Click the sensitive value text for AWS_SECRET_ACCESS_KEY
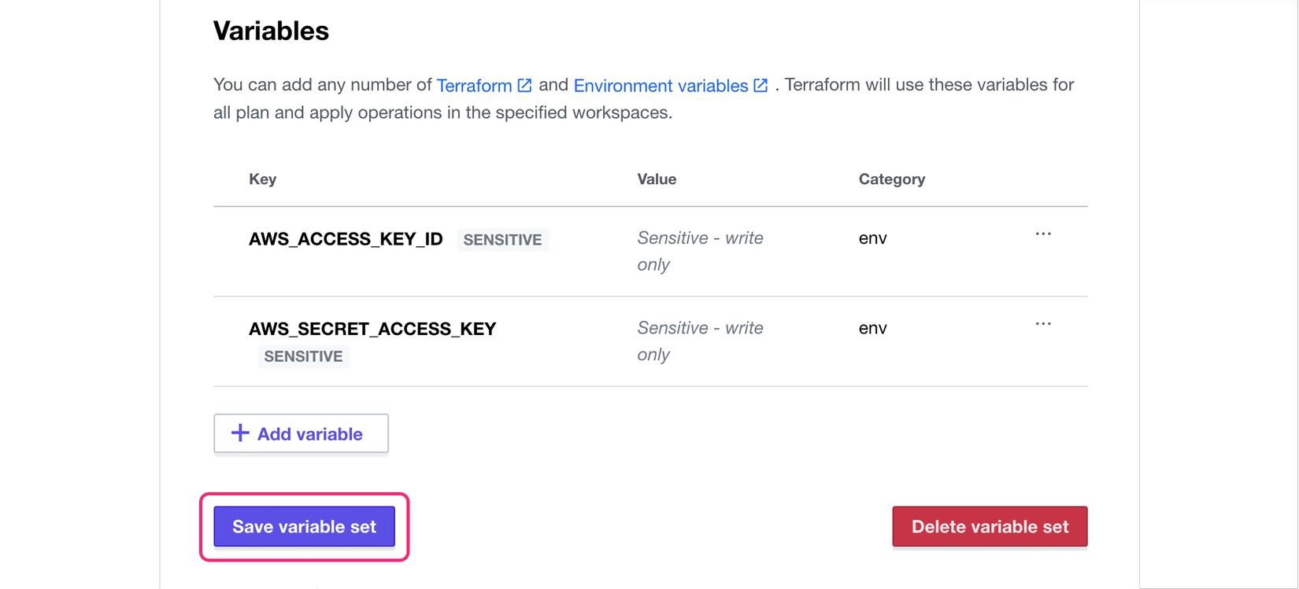Screen dimensions: 1299x589 click(x=700, y=341)
